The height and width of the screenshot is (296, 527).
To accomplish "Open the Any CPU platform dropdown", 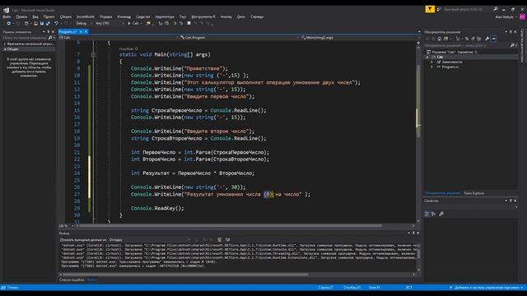I will coord(110,24).
